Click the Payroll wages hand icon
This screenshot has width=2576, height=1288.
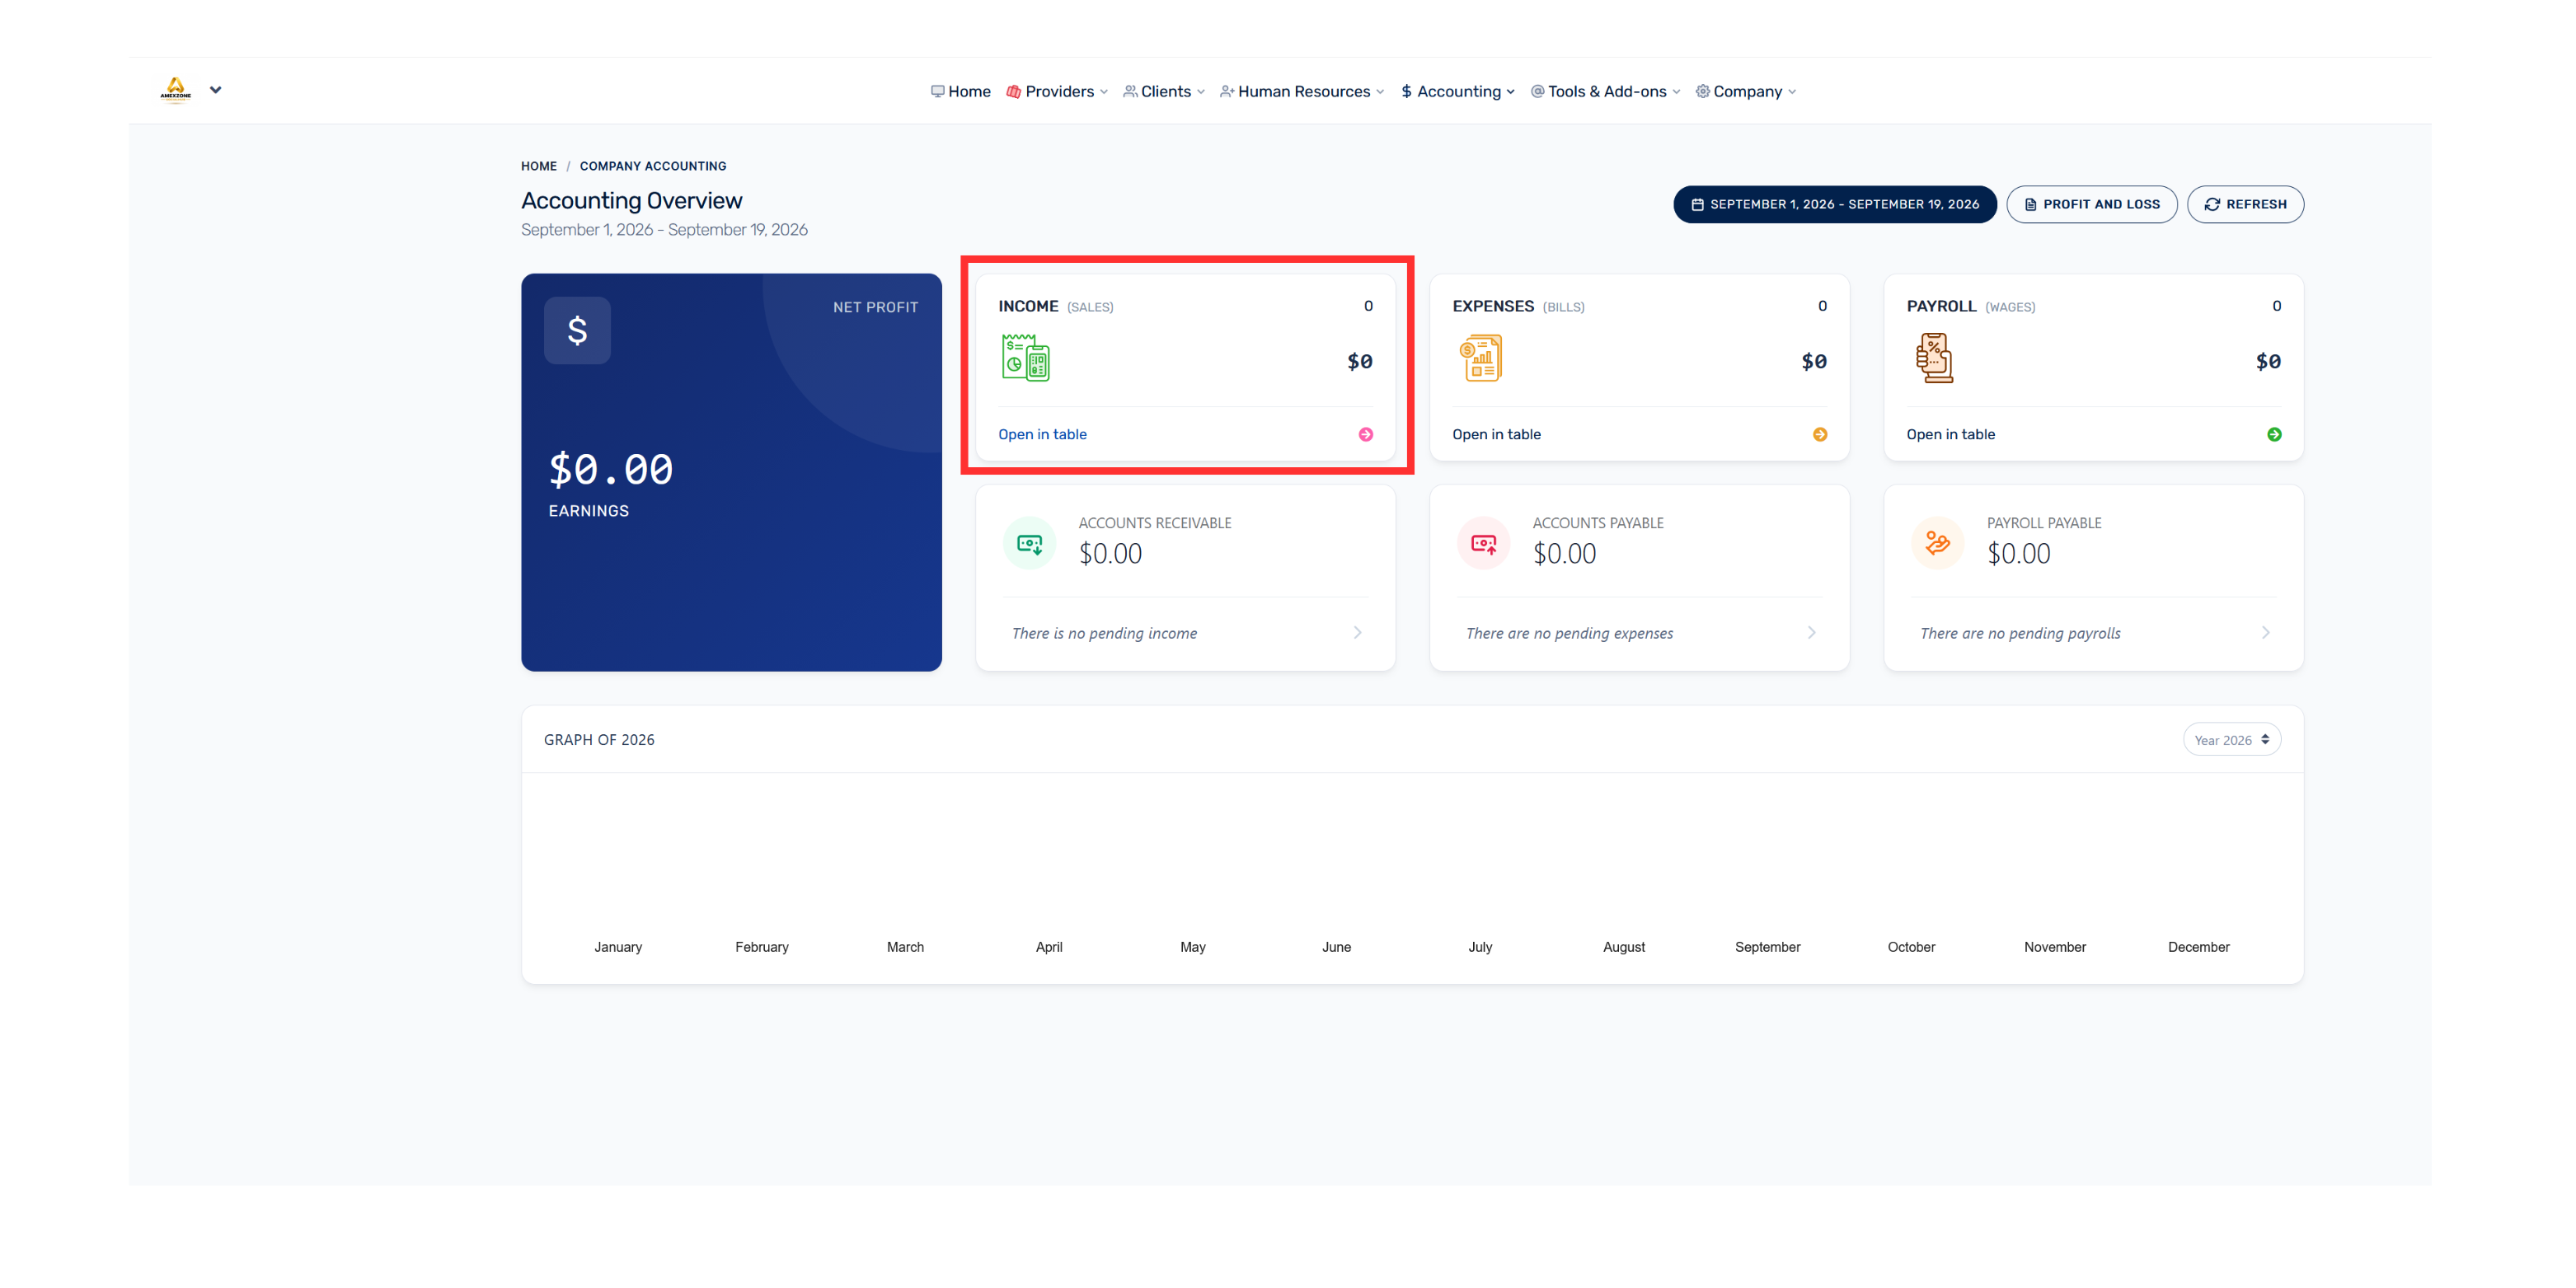click(x=1934, y=358)
